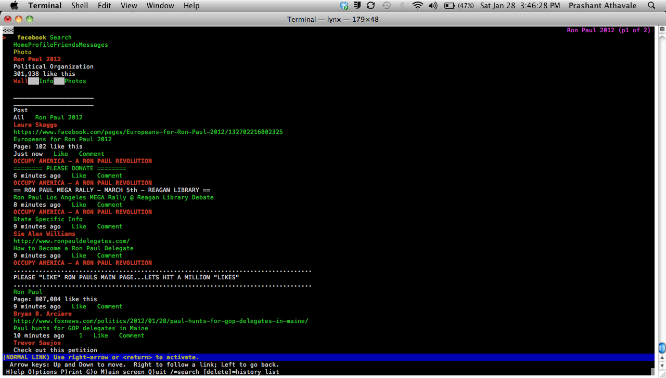Image resolution: width=666 pixels, height=378 pixels.
Task: Click Comment on the 10 minutes ago post
Action: click(x=132, y=335)
